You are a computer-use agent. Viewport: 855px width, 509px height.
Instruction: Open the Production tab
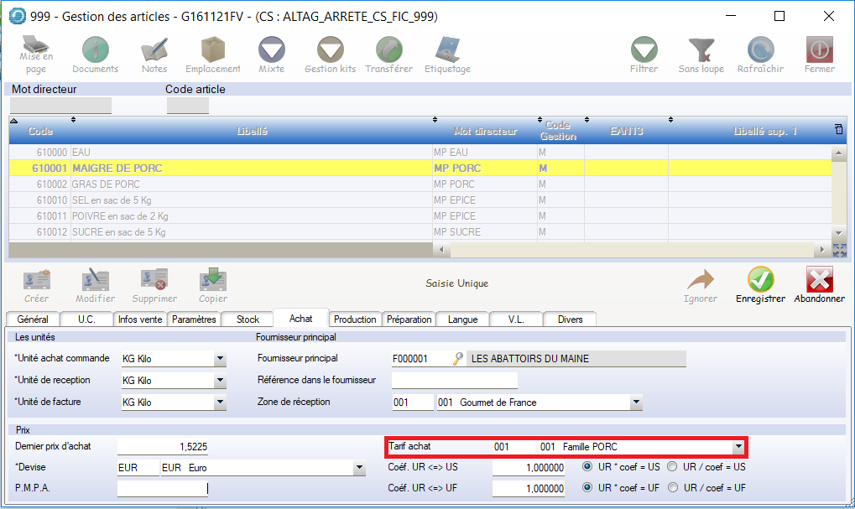pos(355,319)
